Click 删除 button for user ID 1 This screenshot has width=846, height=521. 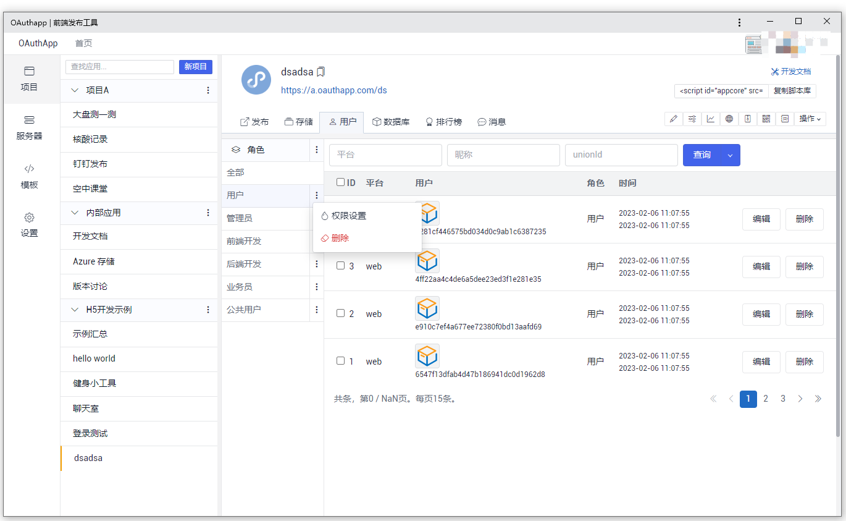tap(805, 362)
